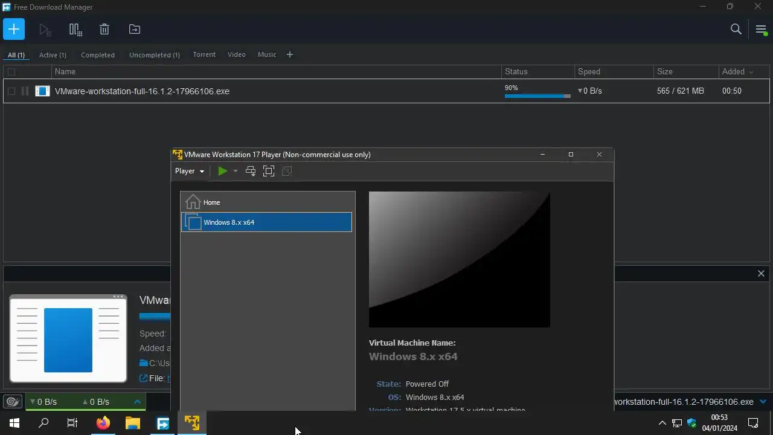
Task: Select Windows 8.x x64 virtual machine entry
Action: (266, 222)
